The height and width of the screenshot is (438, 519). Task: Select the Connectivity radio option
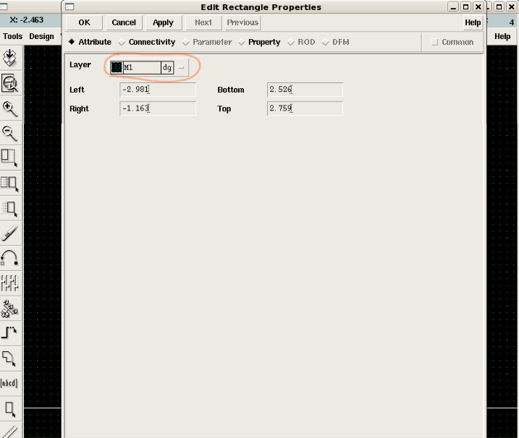click(x=147, y=42)
